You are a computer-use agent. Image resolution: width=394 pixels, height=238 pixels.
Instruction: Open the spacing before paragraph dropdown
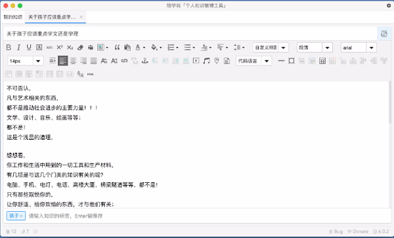[210, 47]
